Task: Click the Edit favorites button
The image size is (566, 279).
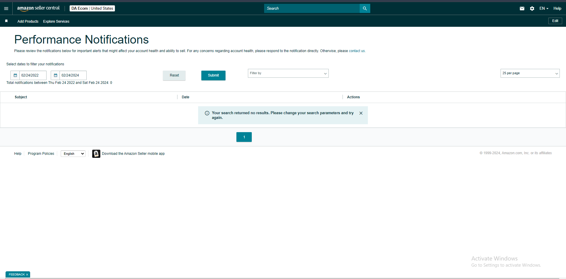Action: [555, 21]
